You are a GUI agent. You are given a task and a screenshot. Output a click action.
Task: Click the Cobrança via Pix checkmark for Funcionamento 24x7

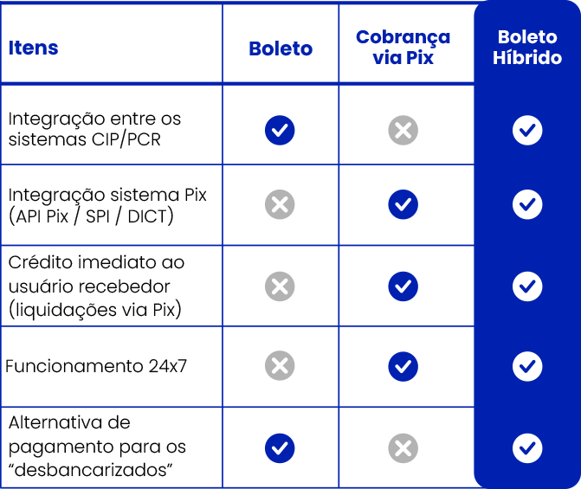pos(403,366)
